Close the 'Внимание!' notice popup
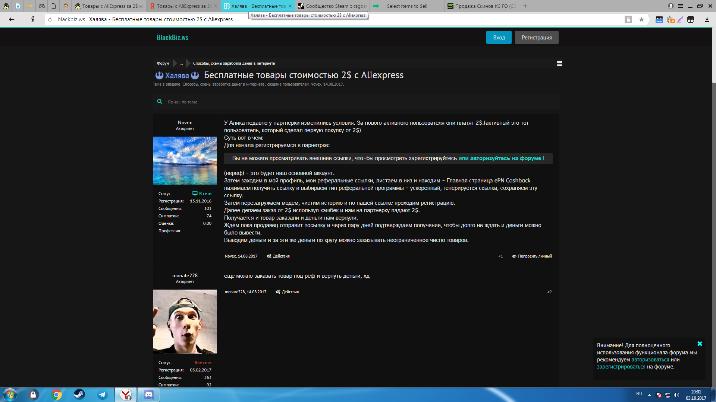This screenshot has height=402, width=716. pyautogui.click(x=700, y=344)
